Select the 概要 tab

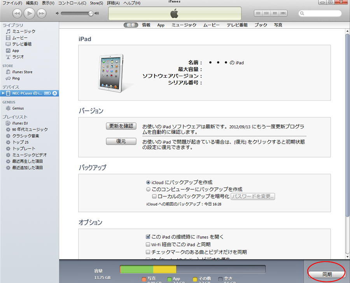(131, 25)
